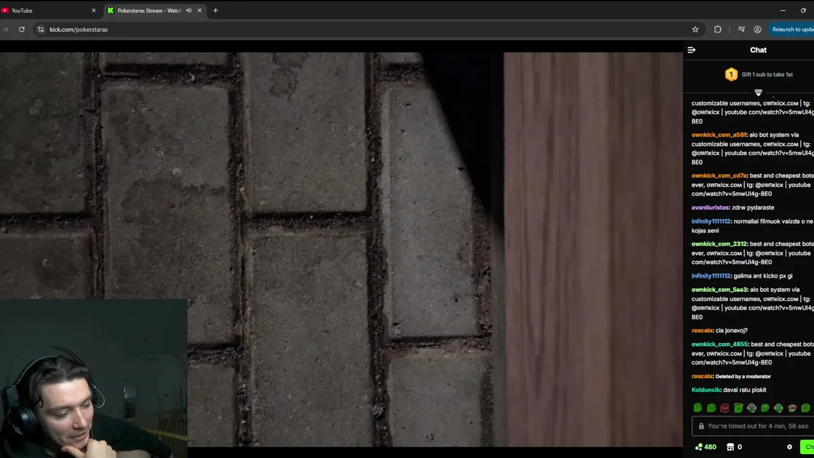The height and width of the screenshot is (458, 814).
Task: Open username avantiuristas in chat
Action: tap(710, 207)
